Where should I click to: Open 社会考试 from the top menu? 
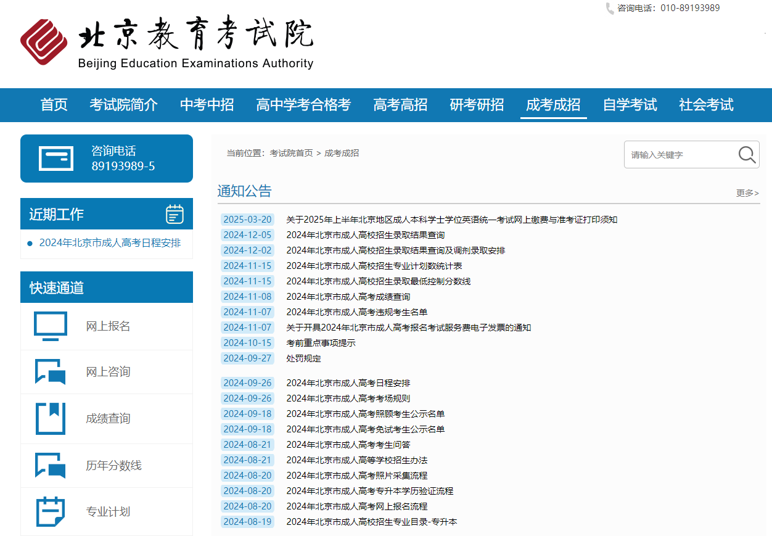click(x=706, y=105)
